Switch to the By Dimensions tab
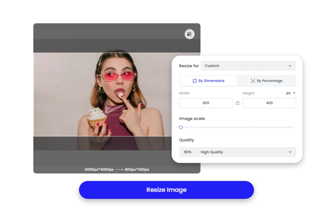The width and height of the screenshot is (327, 218). coord(208,81)
